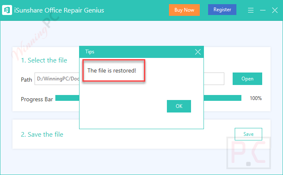This screenshot has width=283, height=175.
Task: Click the Buy Now button
Action: point(184,10)
